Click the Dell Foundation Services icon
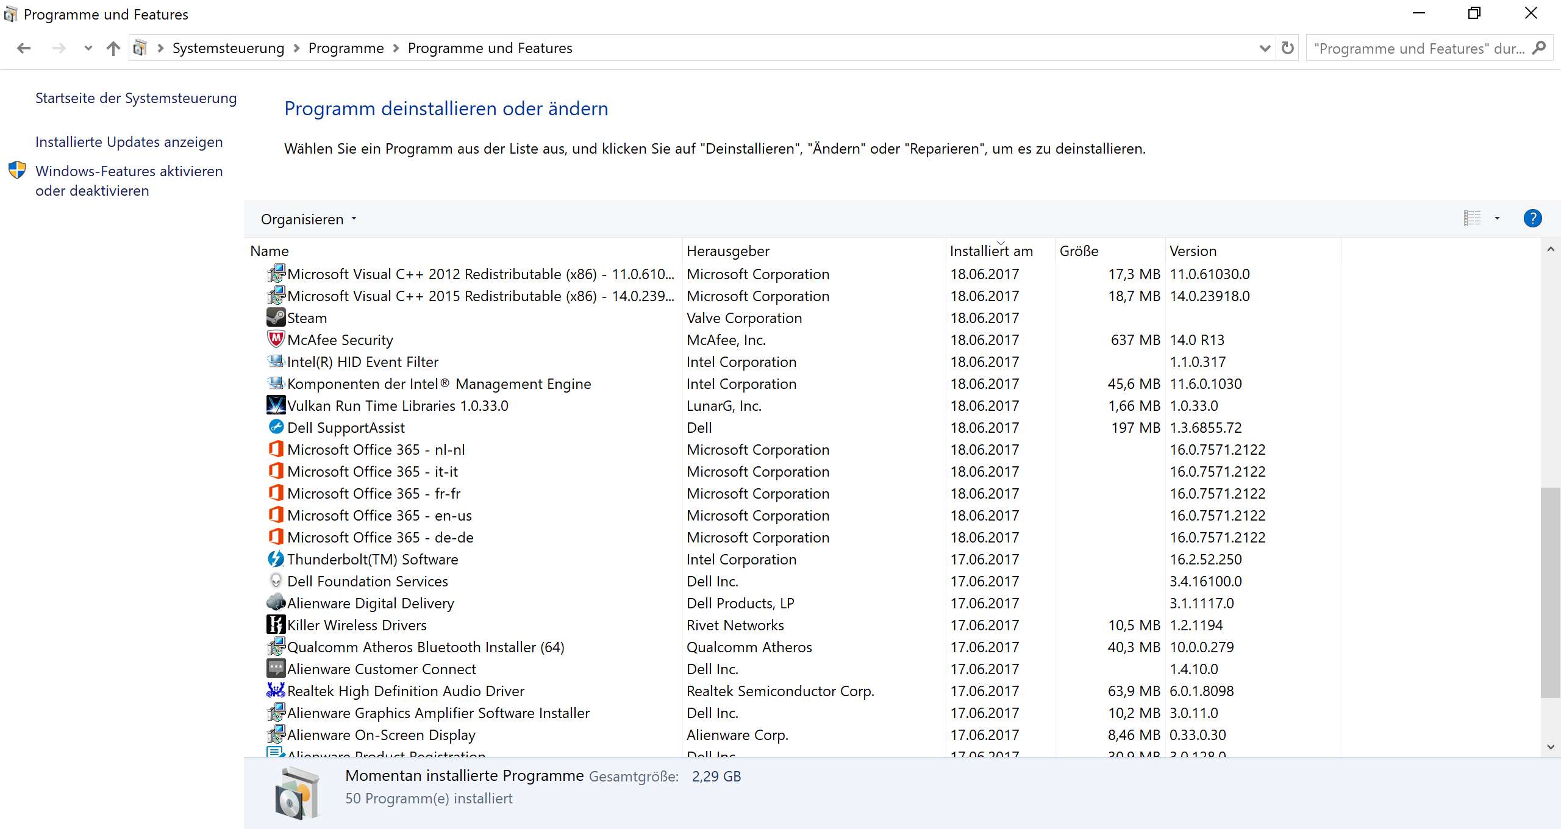Image resolution: width=1561 pixels, height=829 pixels. [x=276, y=581]
